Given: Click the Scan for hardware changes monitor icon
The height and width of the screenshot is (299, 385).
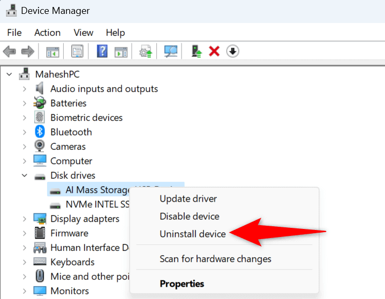Looking at the screenshot, I should [x=171, y=51].
